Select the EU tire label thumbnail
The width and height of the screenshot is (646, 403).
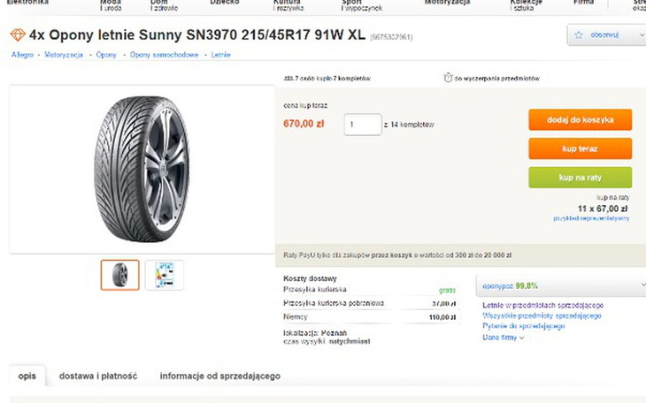pos(164,275)
